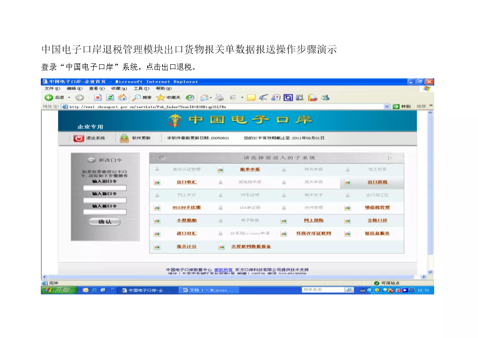478x338 pixels.
Task: Click the icon beside 公路口岸
Action: pos(347,221)
